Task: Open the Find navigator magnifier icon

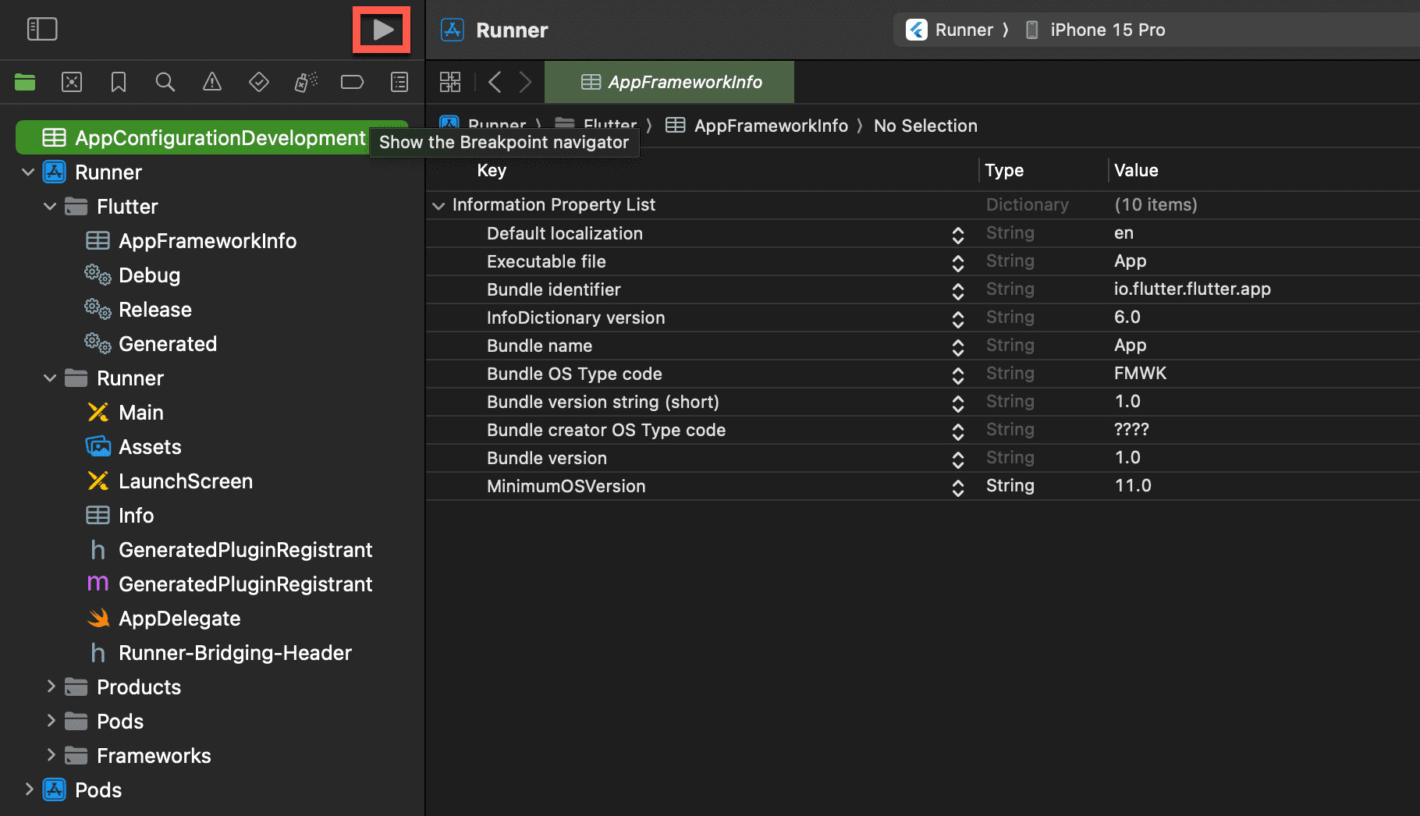Action: click(165, 82)
